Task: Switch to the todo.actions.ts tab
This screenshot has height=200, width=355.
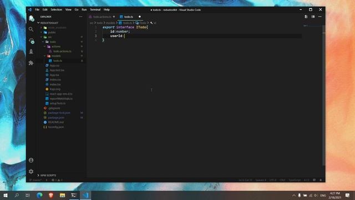Action: click(x=102, y=17)
